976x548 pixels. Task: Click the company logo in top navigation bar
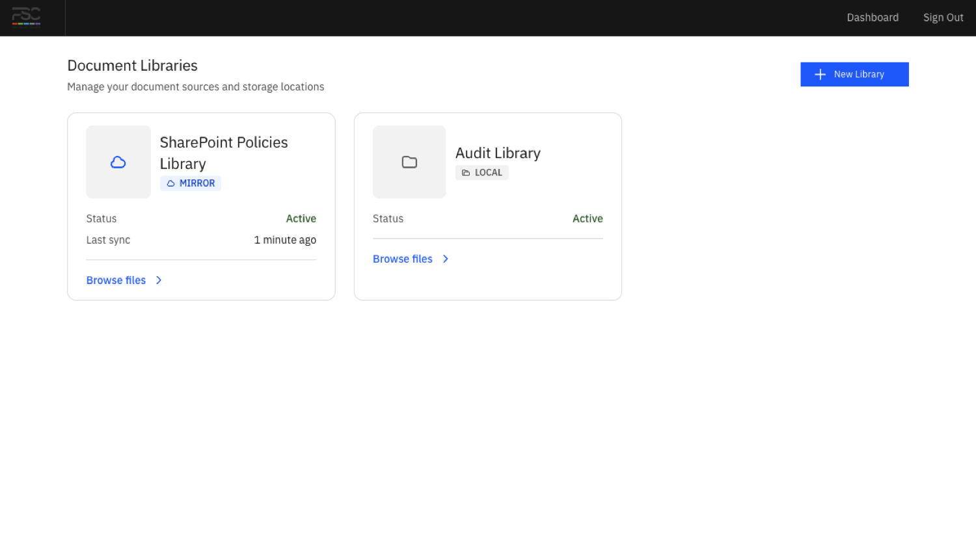coord(26,18)
